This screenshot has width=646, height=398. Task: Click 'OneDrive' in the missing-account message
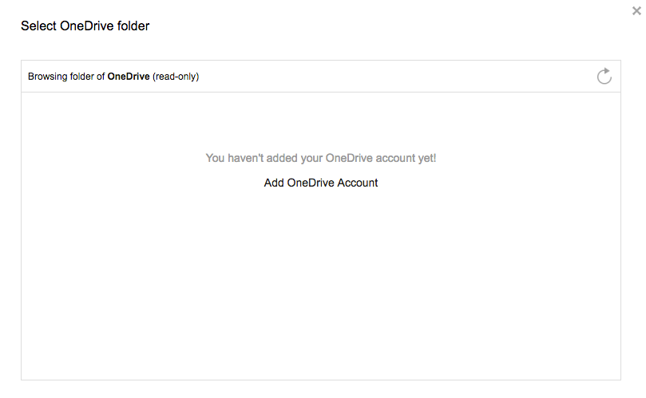coord(349,158)
